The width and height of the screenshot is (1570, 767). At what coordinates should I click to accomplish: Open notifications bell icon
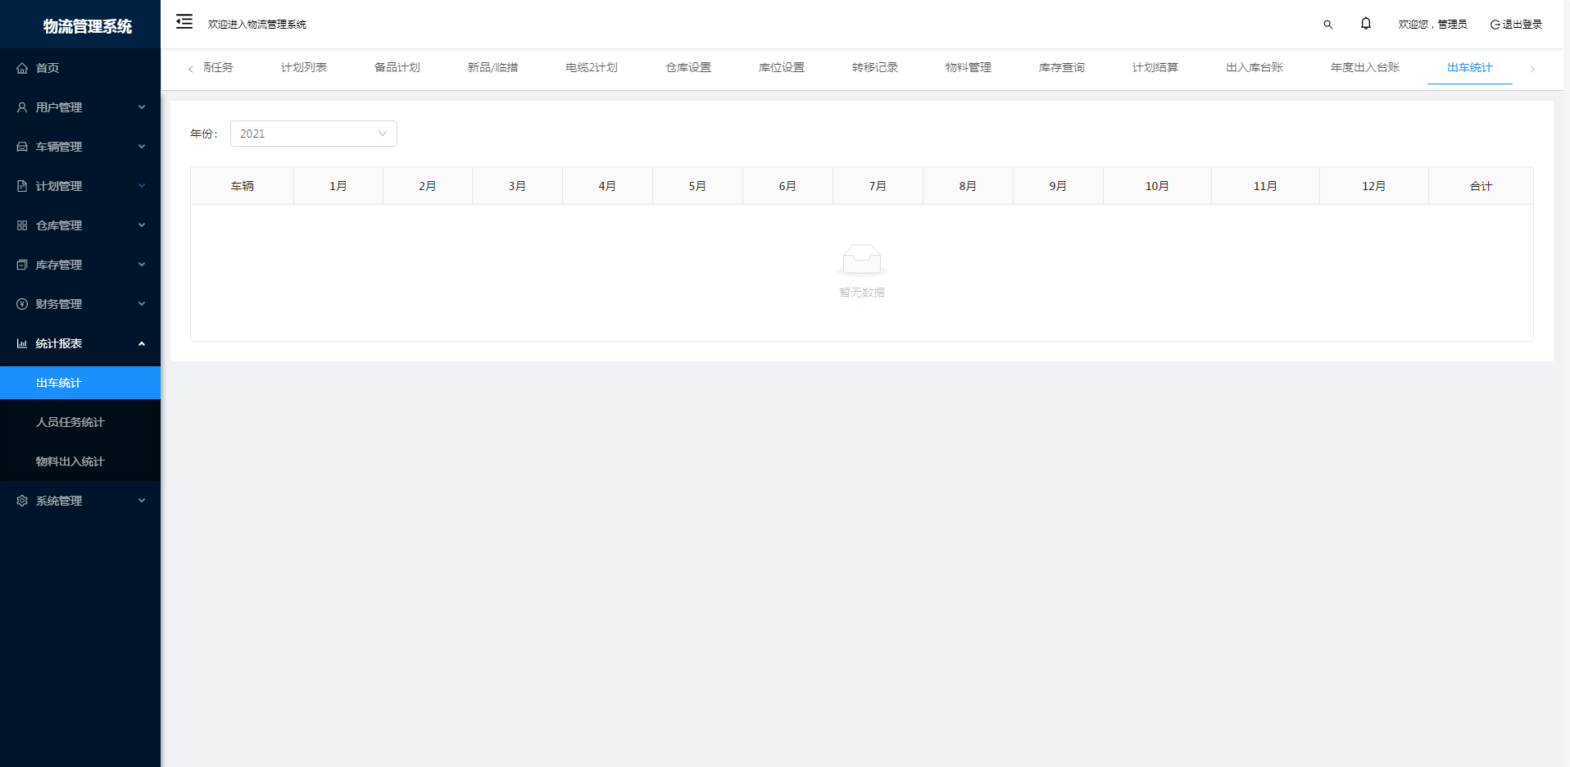(x=1365, y=24)
